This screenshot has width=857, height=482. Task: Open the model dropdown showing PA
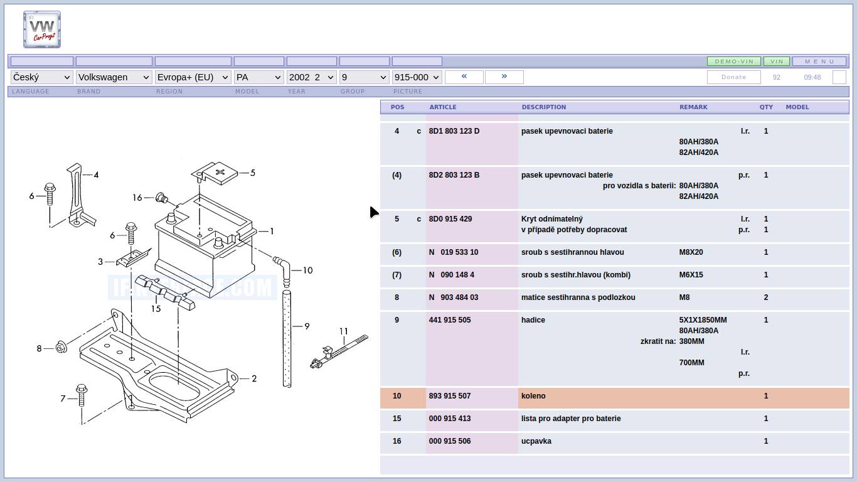coord(259,77)
